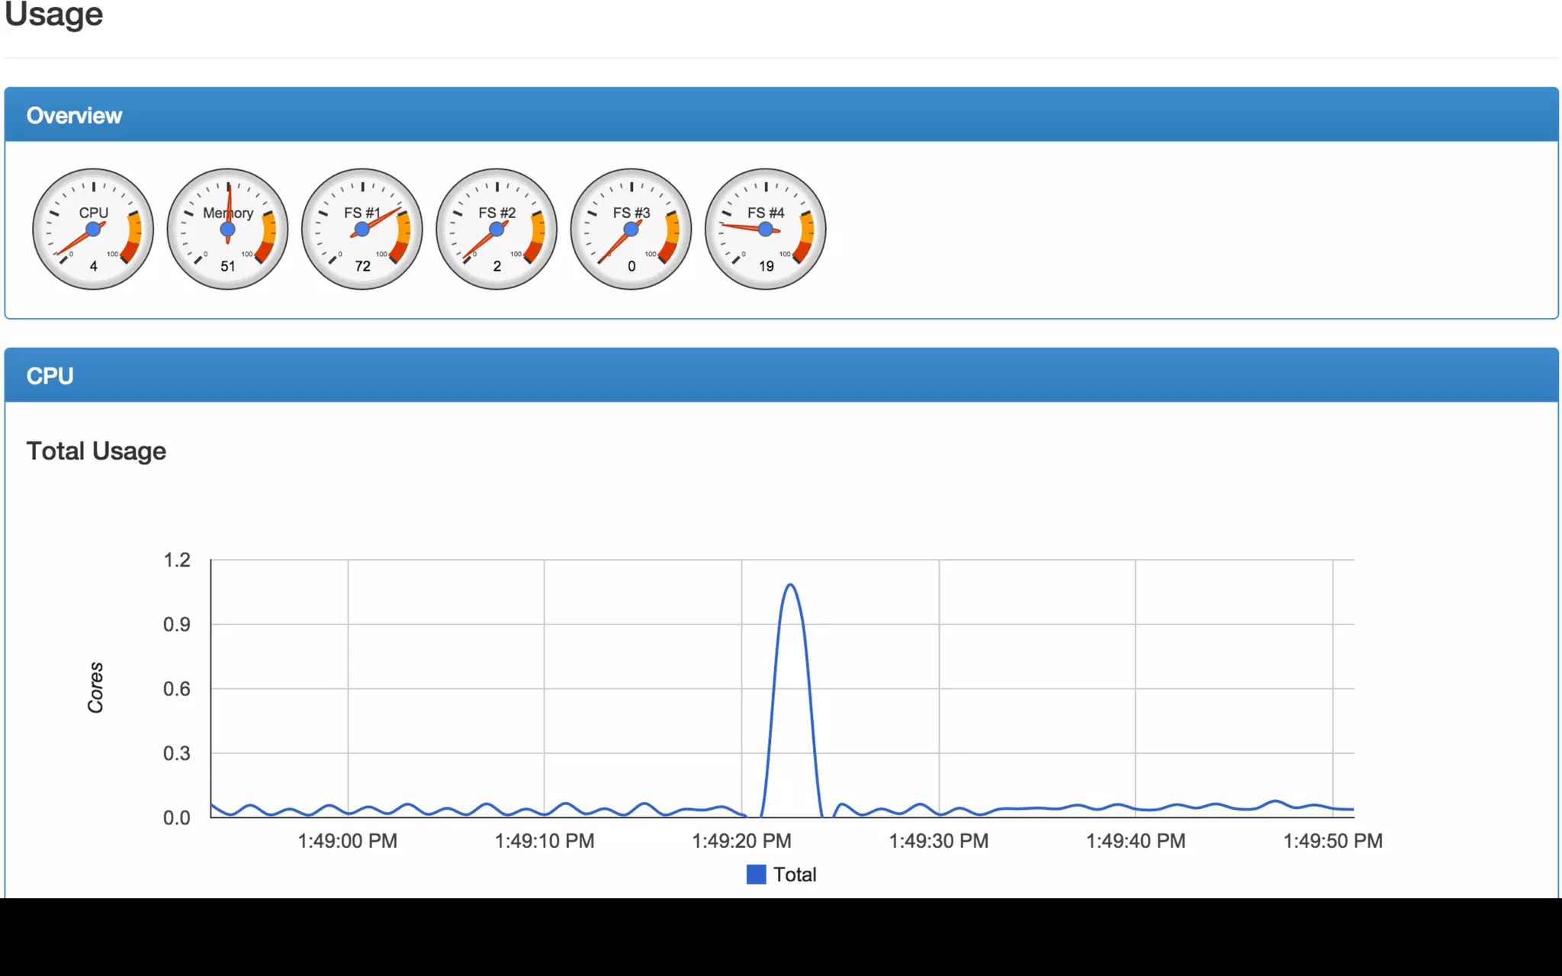
Task: Click the 1:49:50 PM axis label
Action: (x=1332, y=841)
